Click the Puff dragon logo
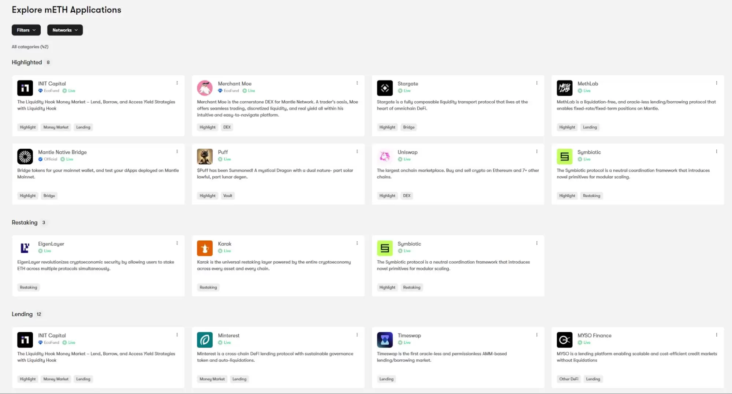Viewport: 732px width, 394px height. pyautogui.click(x=205, y=156)
